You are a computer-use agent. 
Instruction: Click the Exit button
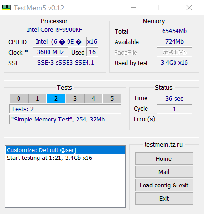(164, 198)
